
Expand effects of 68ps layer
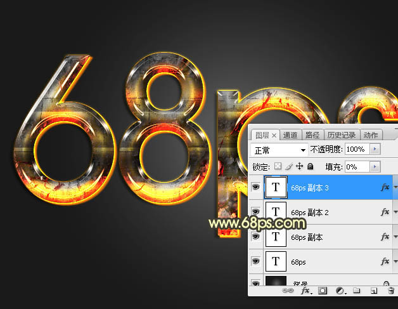coord(395,261)
